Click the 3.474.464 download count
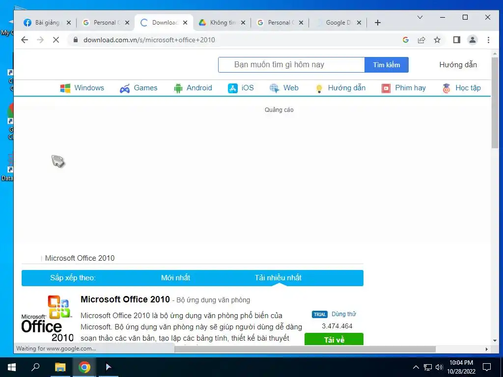The width and height of the screenshot is (503, 377). click(x=337, y=326)
